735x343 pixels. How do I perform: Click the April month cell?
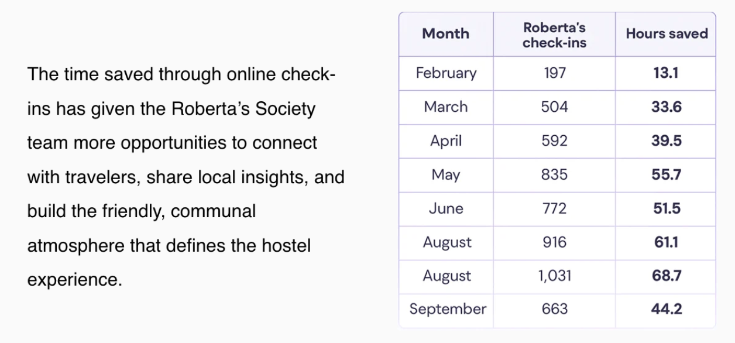pyautogui.click(x=446, y=141)
